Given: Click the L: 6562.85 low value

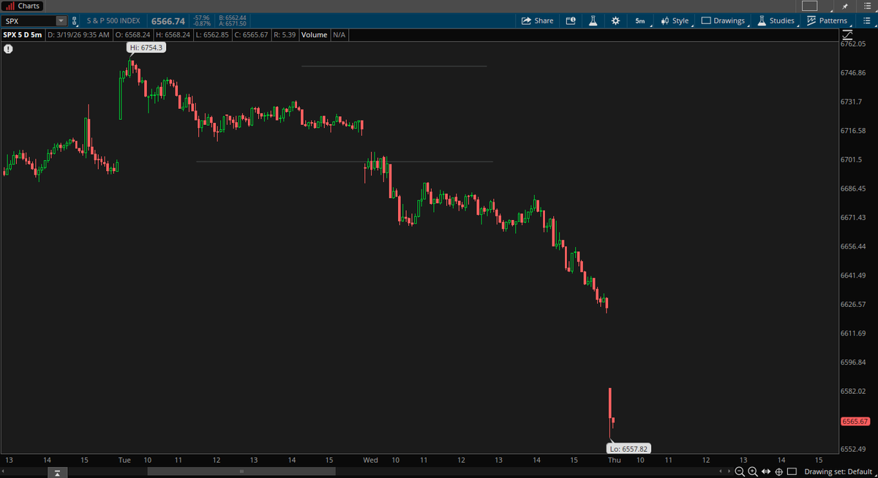Looking at the screenshot, I should click(x=212, y=34).
